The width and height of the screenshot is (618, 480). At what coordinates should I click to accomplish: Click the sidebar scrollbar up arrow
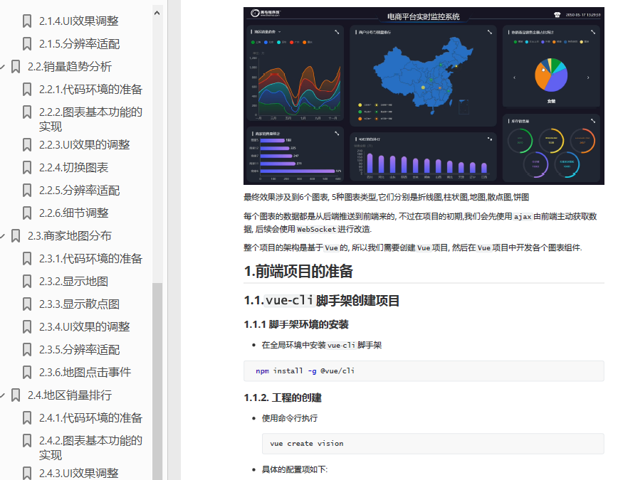pyautogui.click(x=156, y=12)
